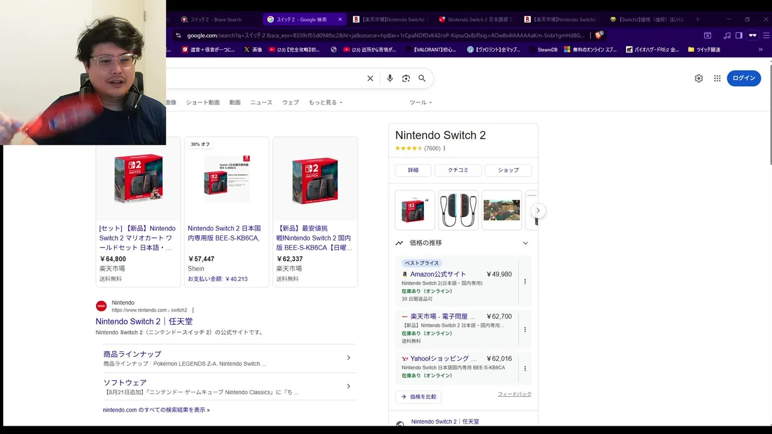This screenshot has height=434, width=772.
Task: Open the X 画像 bookmark
Action: coord(253,49)
